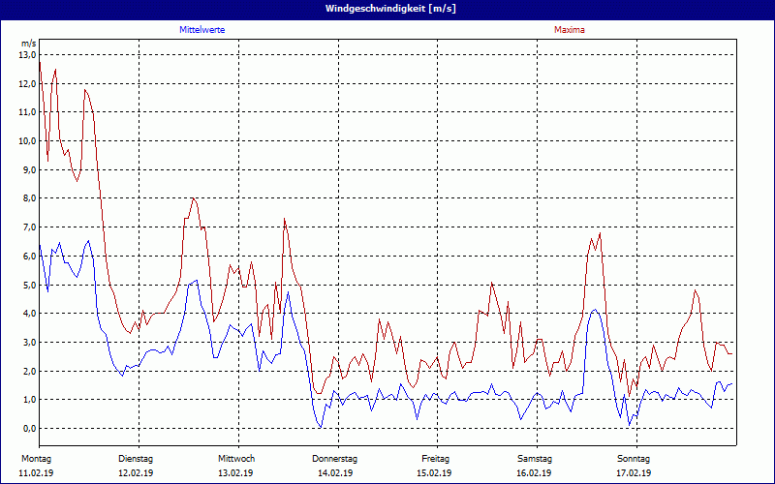The height and width of the screenshot is (484, 775).
Task: Click the 10,0 y-axis value
Action: 27,141
